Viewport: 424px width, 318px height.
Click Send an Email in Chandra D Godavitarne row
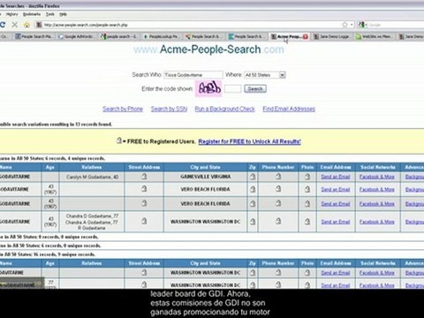click(336, 222)
